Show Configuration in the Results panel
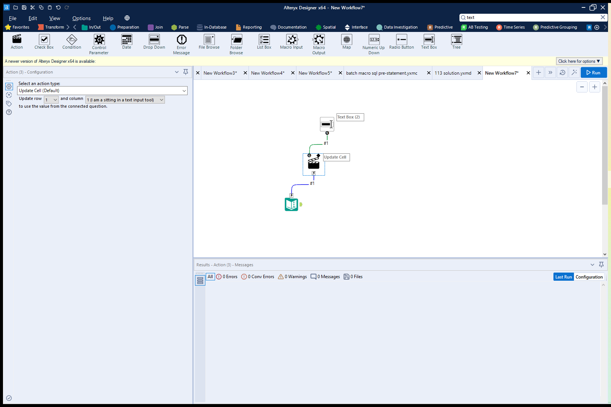The image size is (611, 407). point(589,277)
